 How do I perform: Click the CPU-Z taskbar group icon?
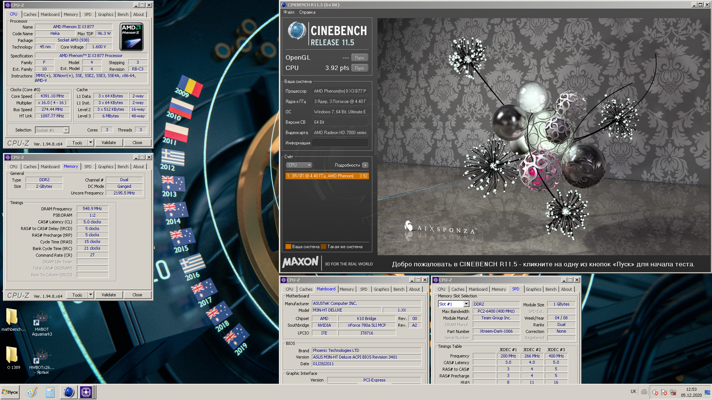tap(86, 392)
